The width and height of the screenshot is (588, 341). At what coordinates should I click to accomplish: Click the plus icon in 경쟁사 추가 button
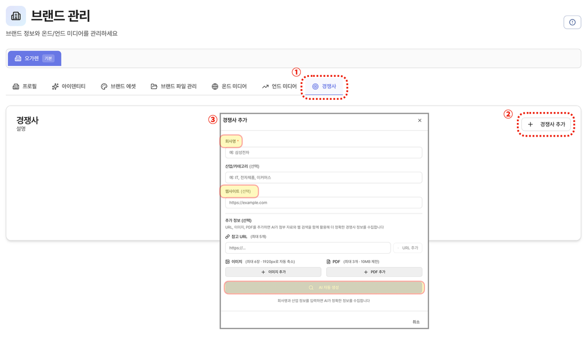[x=530, y=124]
